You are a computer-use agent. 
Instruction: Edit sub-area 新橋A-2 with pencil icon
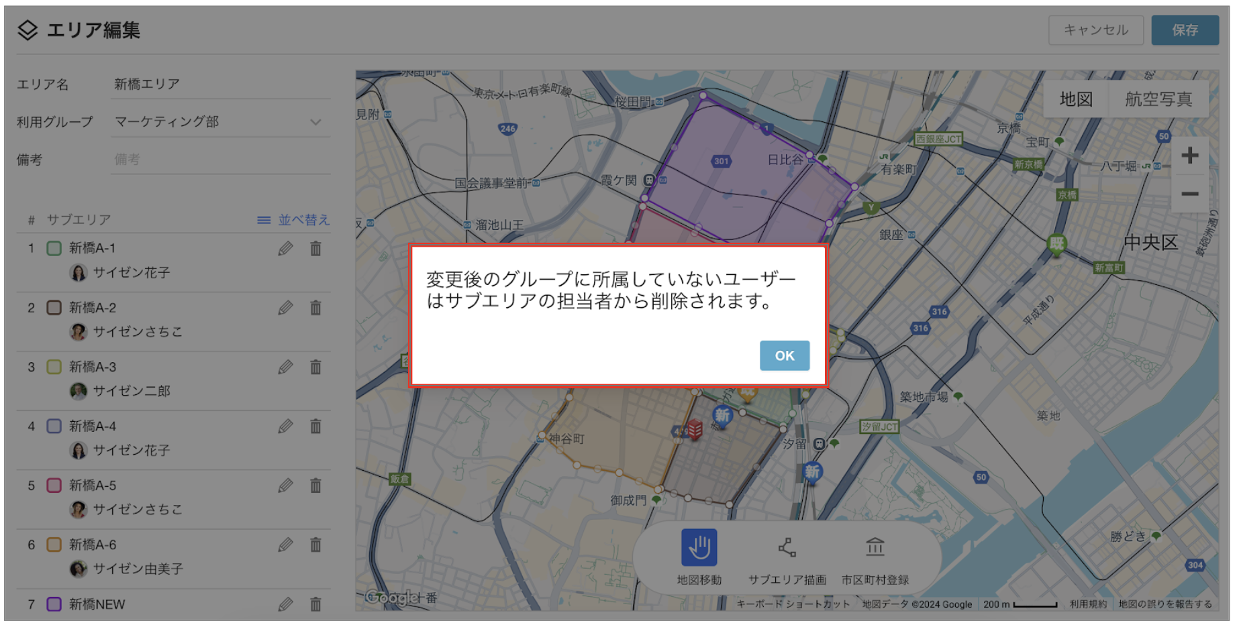(286, 308)
